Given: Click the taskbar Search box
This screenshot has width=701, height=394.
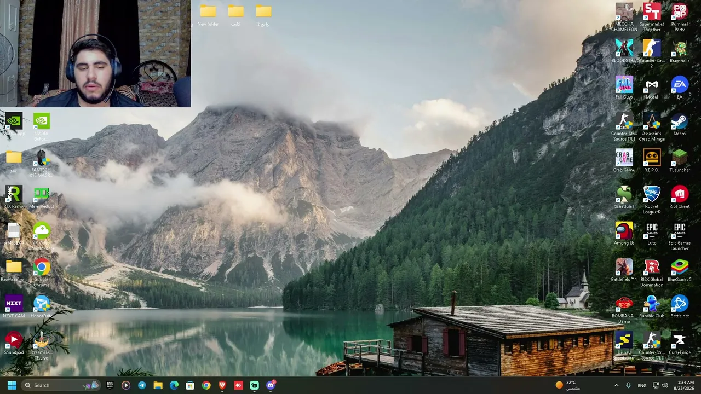Looking at the screenshot, I should [60, 385].
